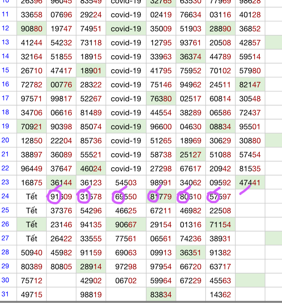Select highlighted cell 47441
This screenshot has width=282, height=307.
[250, 183]
